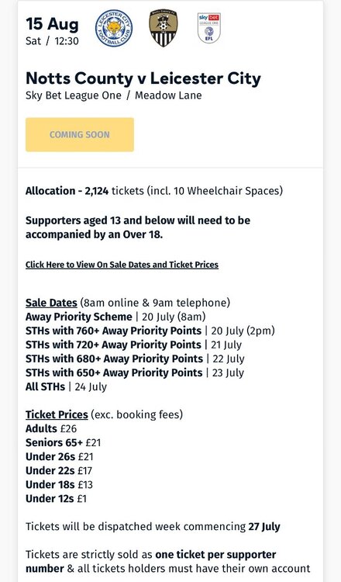Click the 27 July dispatch date text
341x582 pixels.
[x=264, y=526]
